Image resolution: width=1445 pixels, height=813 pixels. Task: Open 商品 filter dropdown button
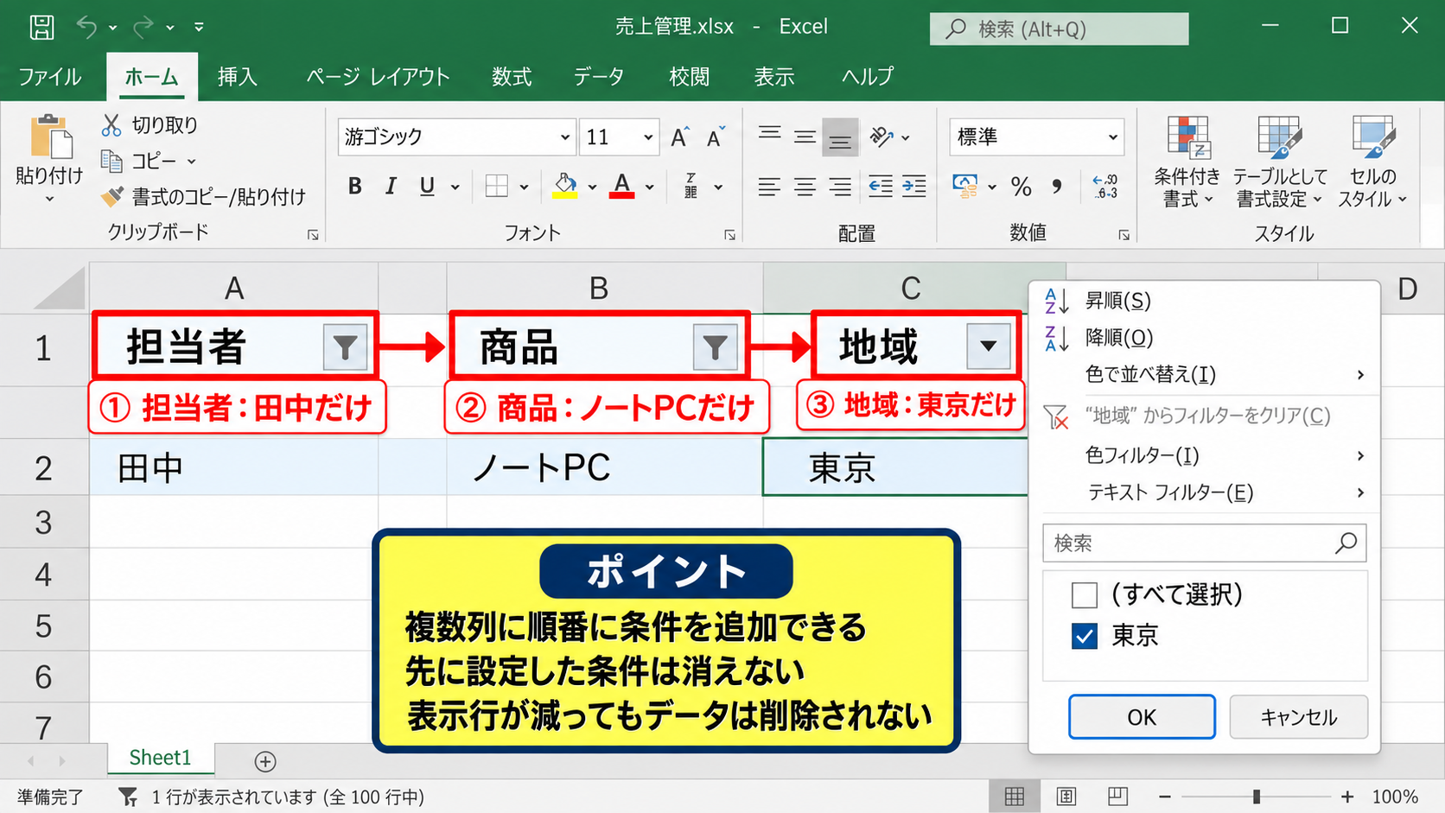coord(715,347)
